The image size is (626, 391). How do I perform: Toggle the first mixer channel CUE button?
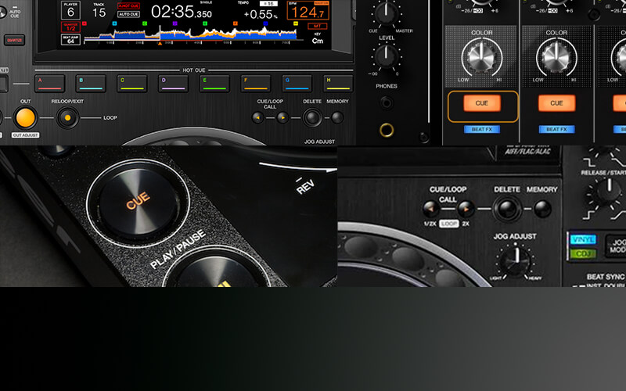coord(482,103)
